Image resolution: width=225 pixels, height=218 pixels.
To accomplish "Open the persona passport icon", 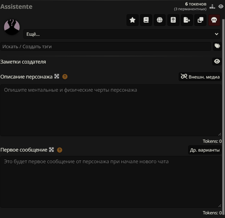I will tap(173, 20).
